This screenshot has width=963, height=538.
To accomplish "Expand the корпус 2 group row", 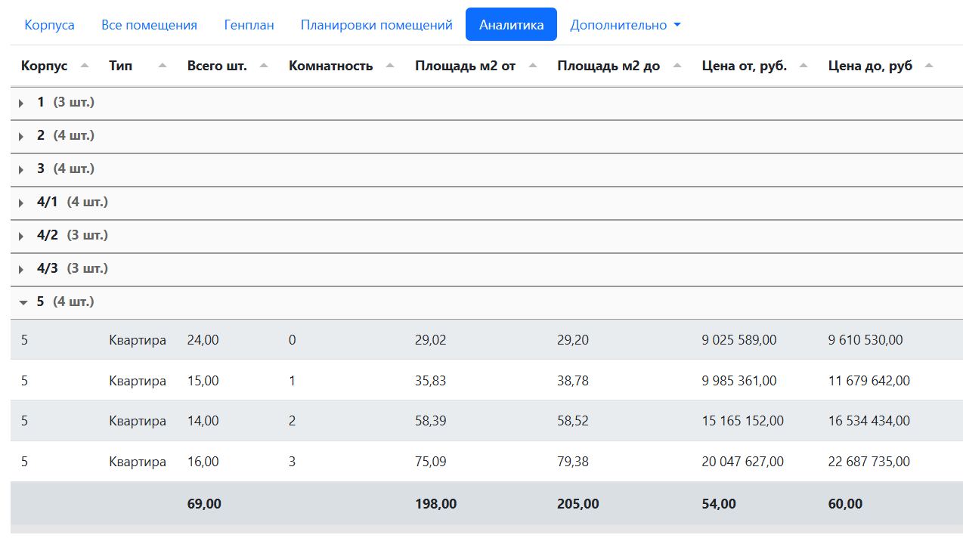I will click(22, 136).
